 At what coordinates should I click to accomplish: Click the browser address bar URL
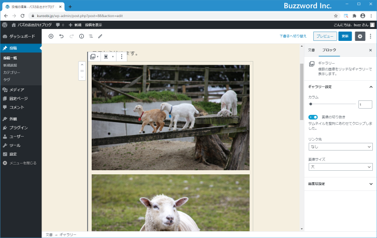[80, 16]
